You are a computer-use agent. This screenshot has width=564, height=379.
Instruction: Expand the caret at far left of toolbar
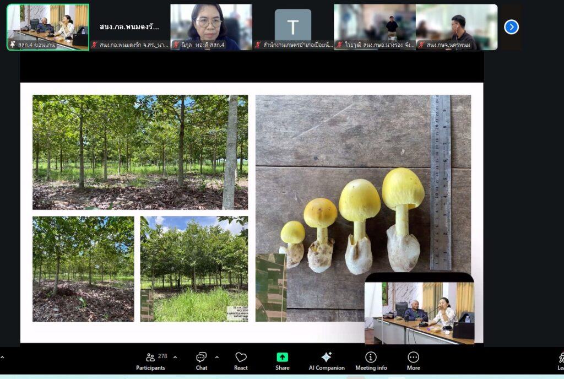(3, 357)
